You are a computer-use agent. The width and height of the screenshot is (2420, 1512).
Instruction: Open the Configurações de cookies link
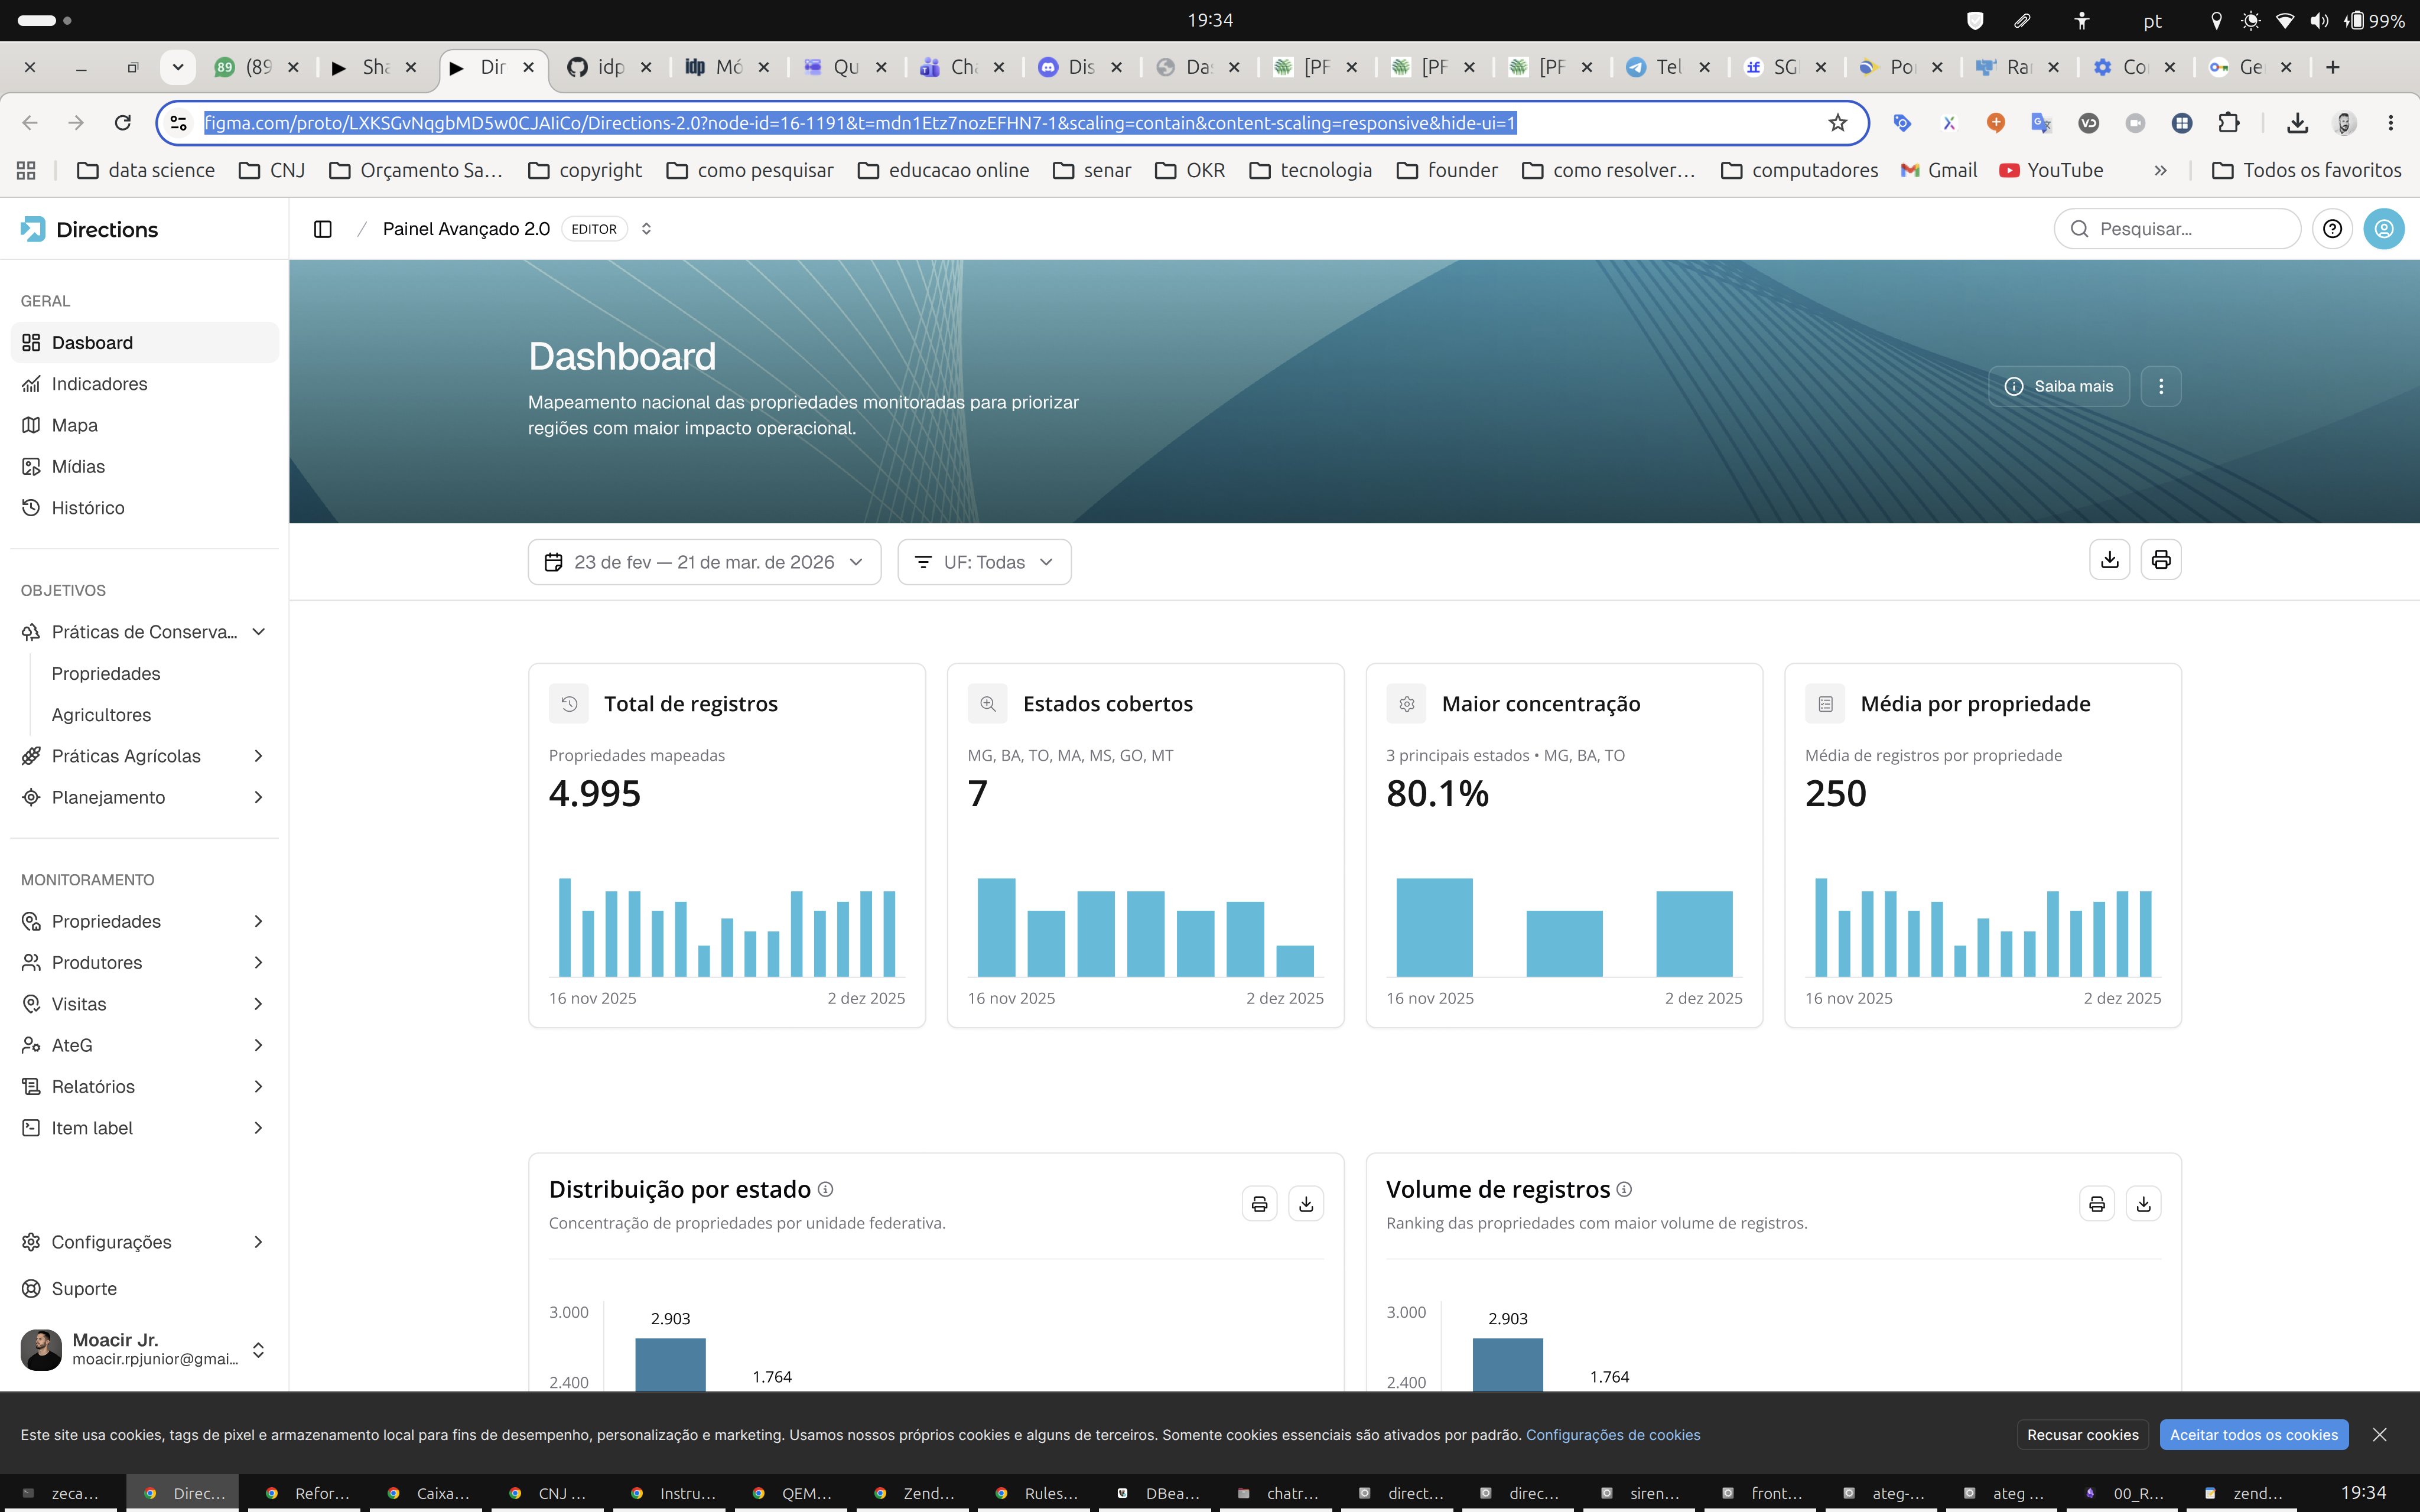[1613, 1435]
